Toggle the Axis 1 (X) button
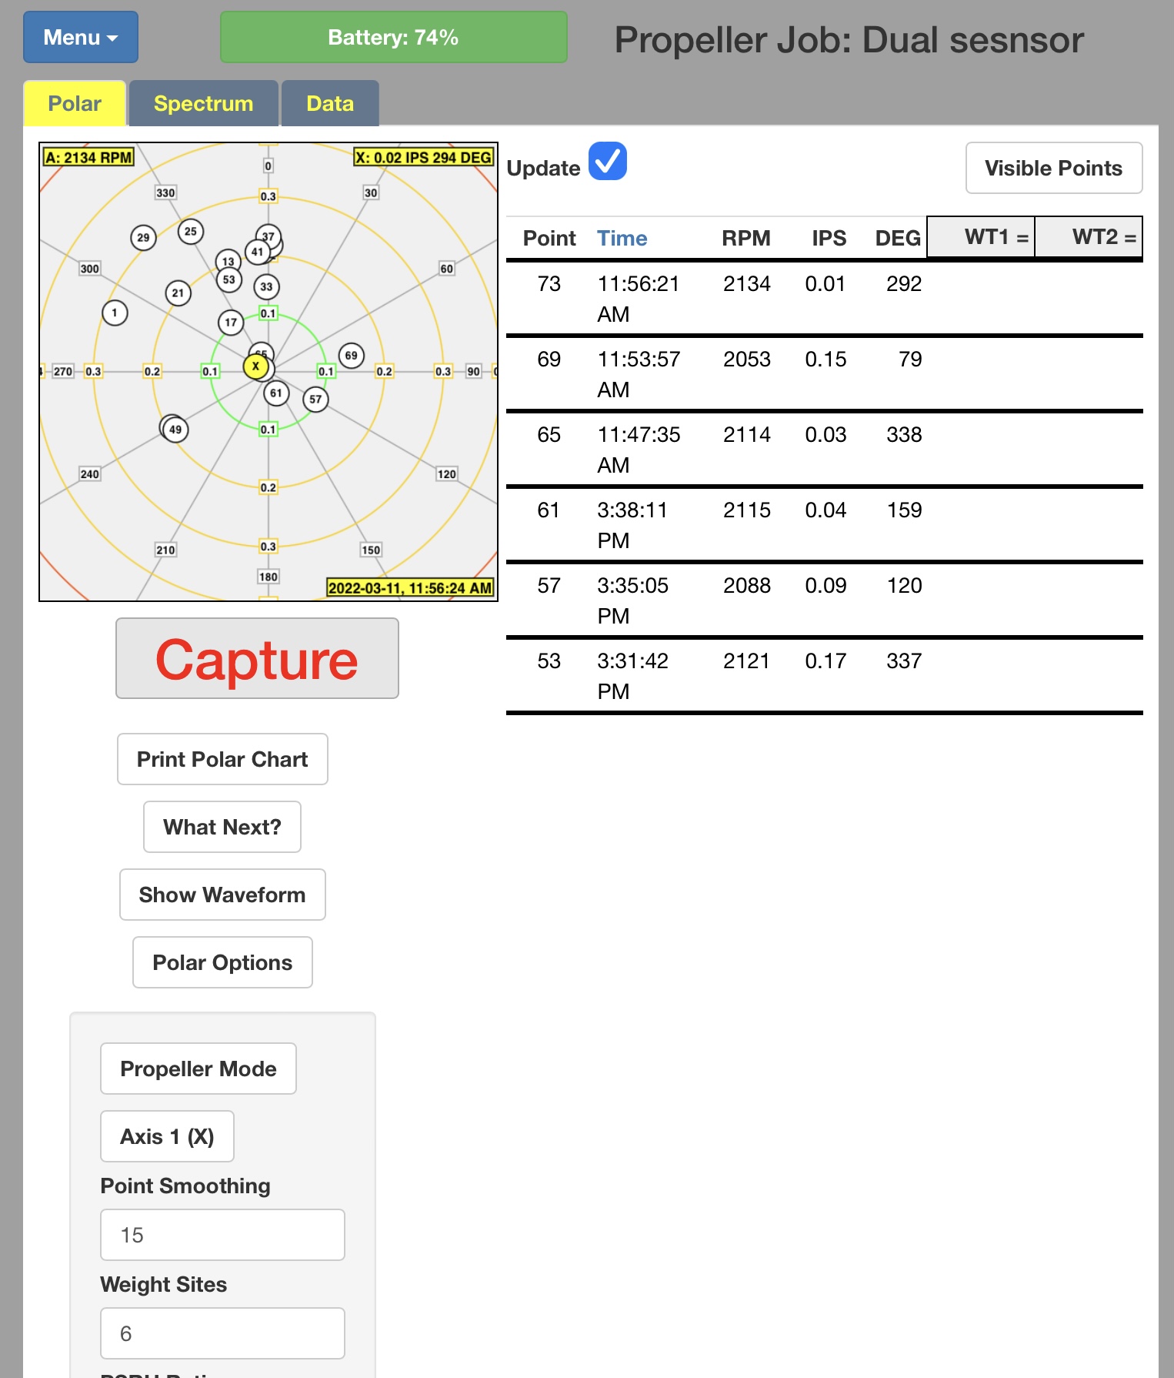This screenshot has width=1174, height=1378. coord(167,1136)
